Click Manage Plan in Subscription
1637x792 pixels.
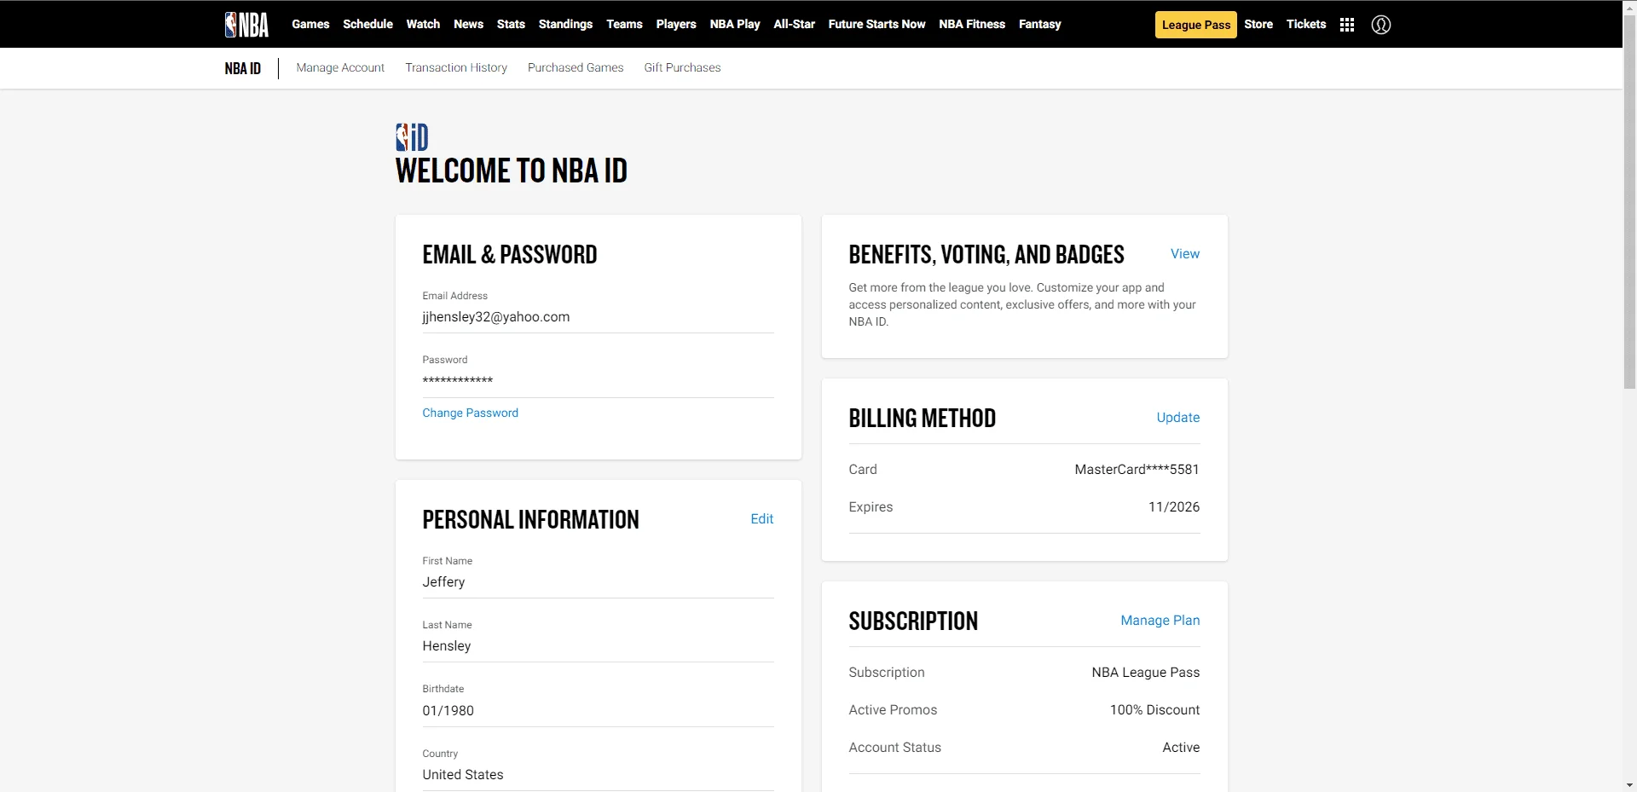pos(1160,621)
